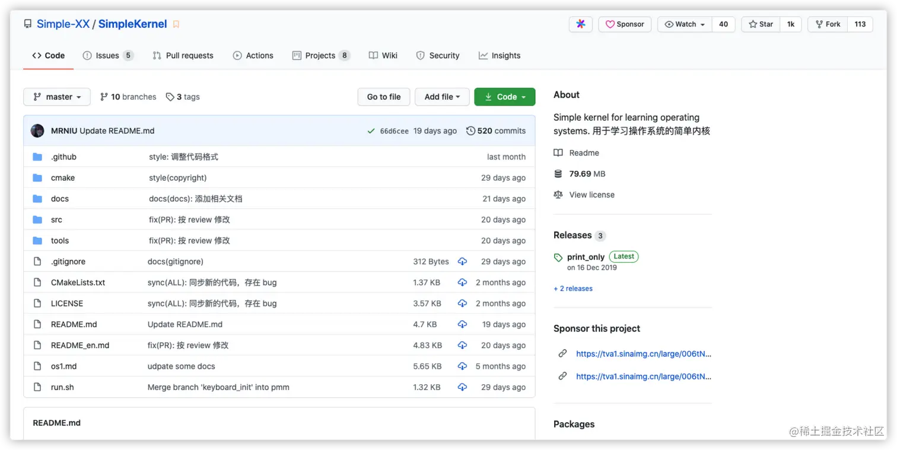897x450 pixels.
Task: Open the CMakeLists.txt file
Action: click(78, 283)
